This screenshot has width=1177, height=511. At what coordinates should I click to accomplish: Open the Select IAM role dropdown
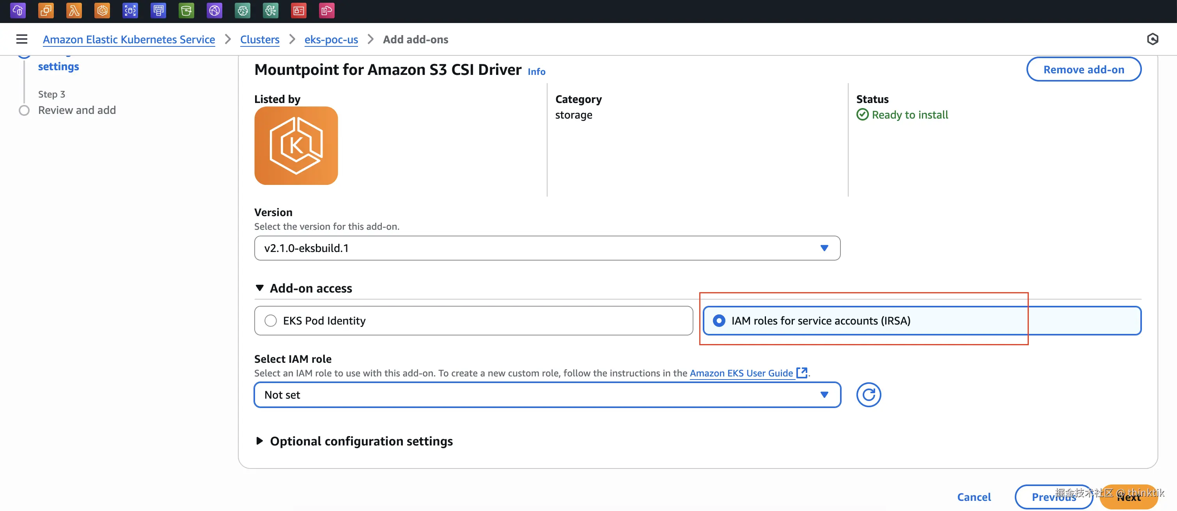click(547, 395)
